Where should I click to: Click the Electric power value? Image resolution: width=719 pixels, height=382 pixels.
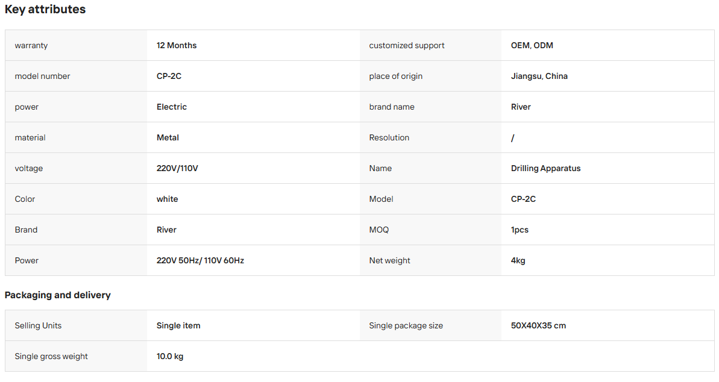click(172, 107)
